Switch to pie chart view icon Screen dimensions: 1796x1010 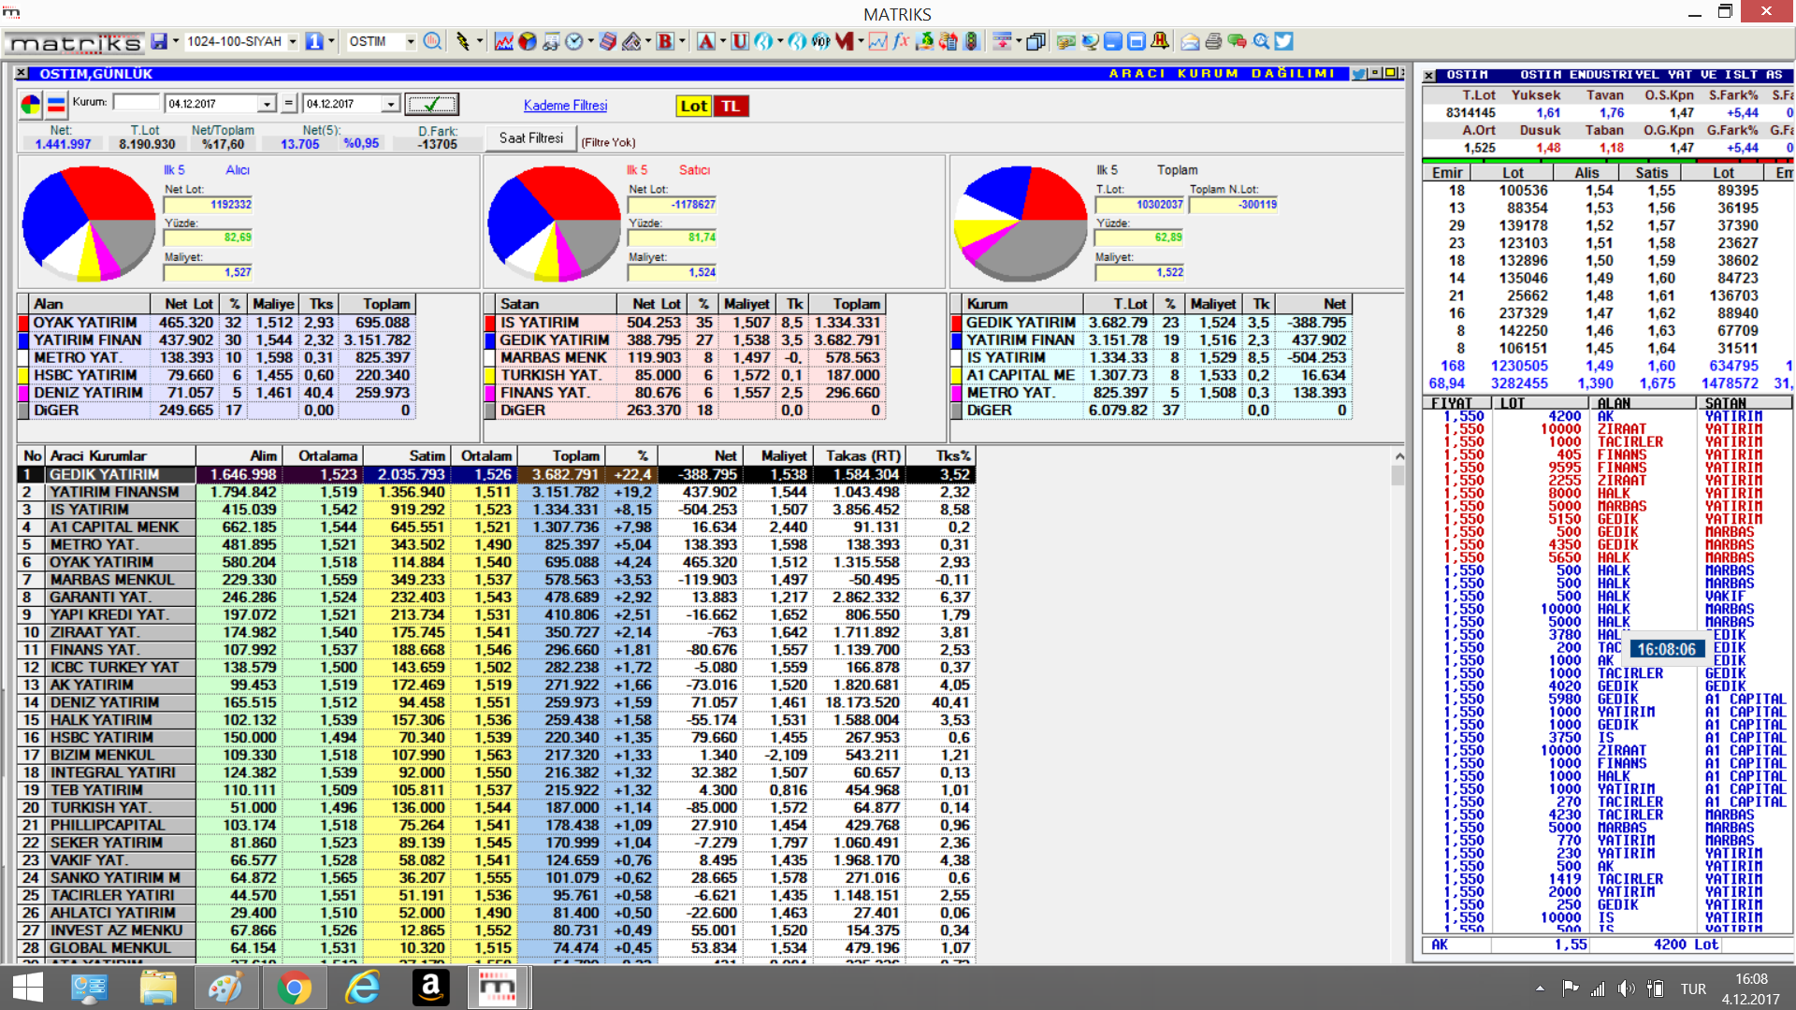click(x=30, y=104)
